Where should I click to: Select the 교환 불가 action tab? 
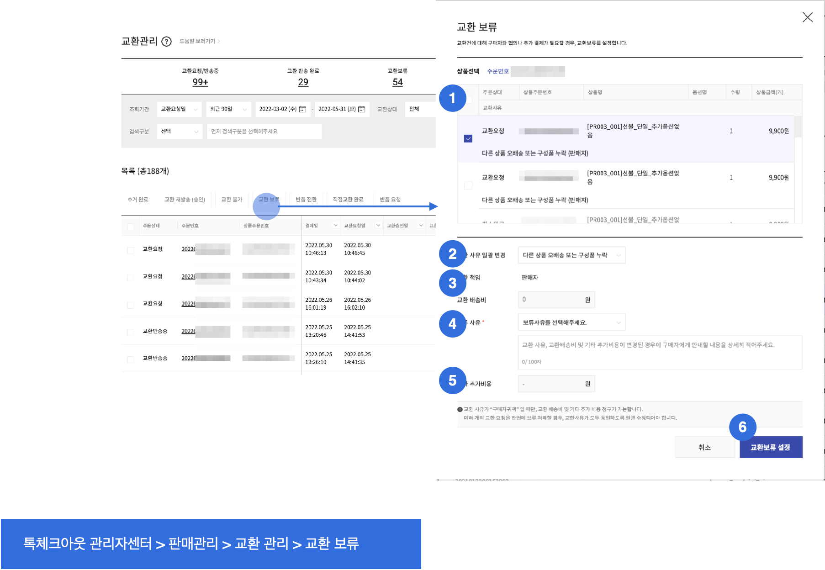click(x=232, y=200)
